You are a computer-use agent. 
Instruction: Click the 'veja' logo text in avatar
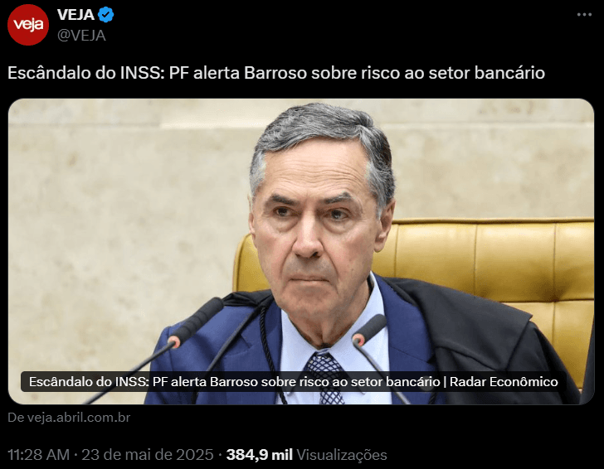click(28, 25)
